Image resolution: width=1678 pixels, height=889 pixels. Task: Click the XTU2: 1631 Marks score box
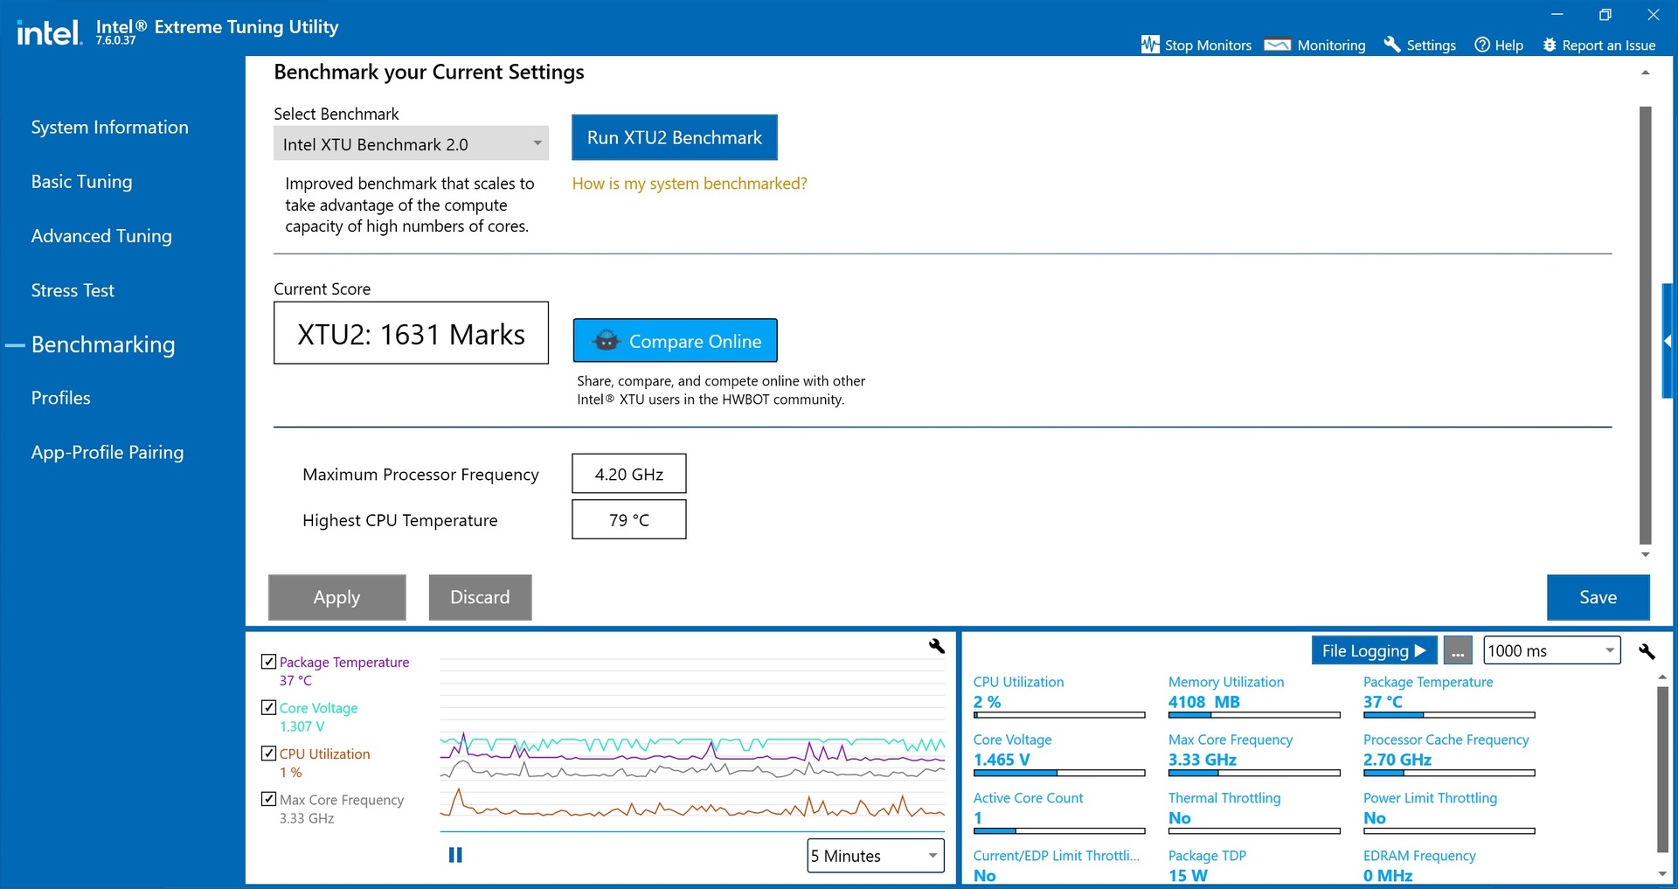pos(411,333)
